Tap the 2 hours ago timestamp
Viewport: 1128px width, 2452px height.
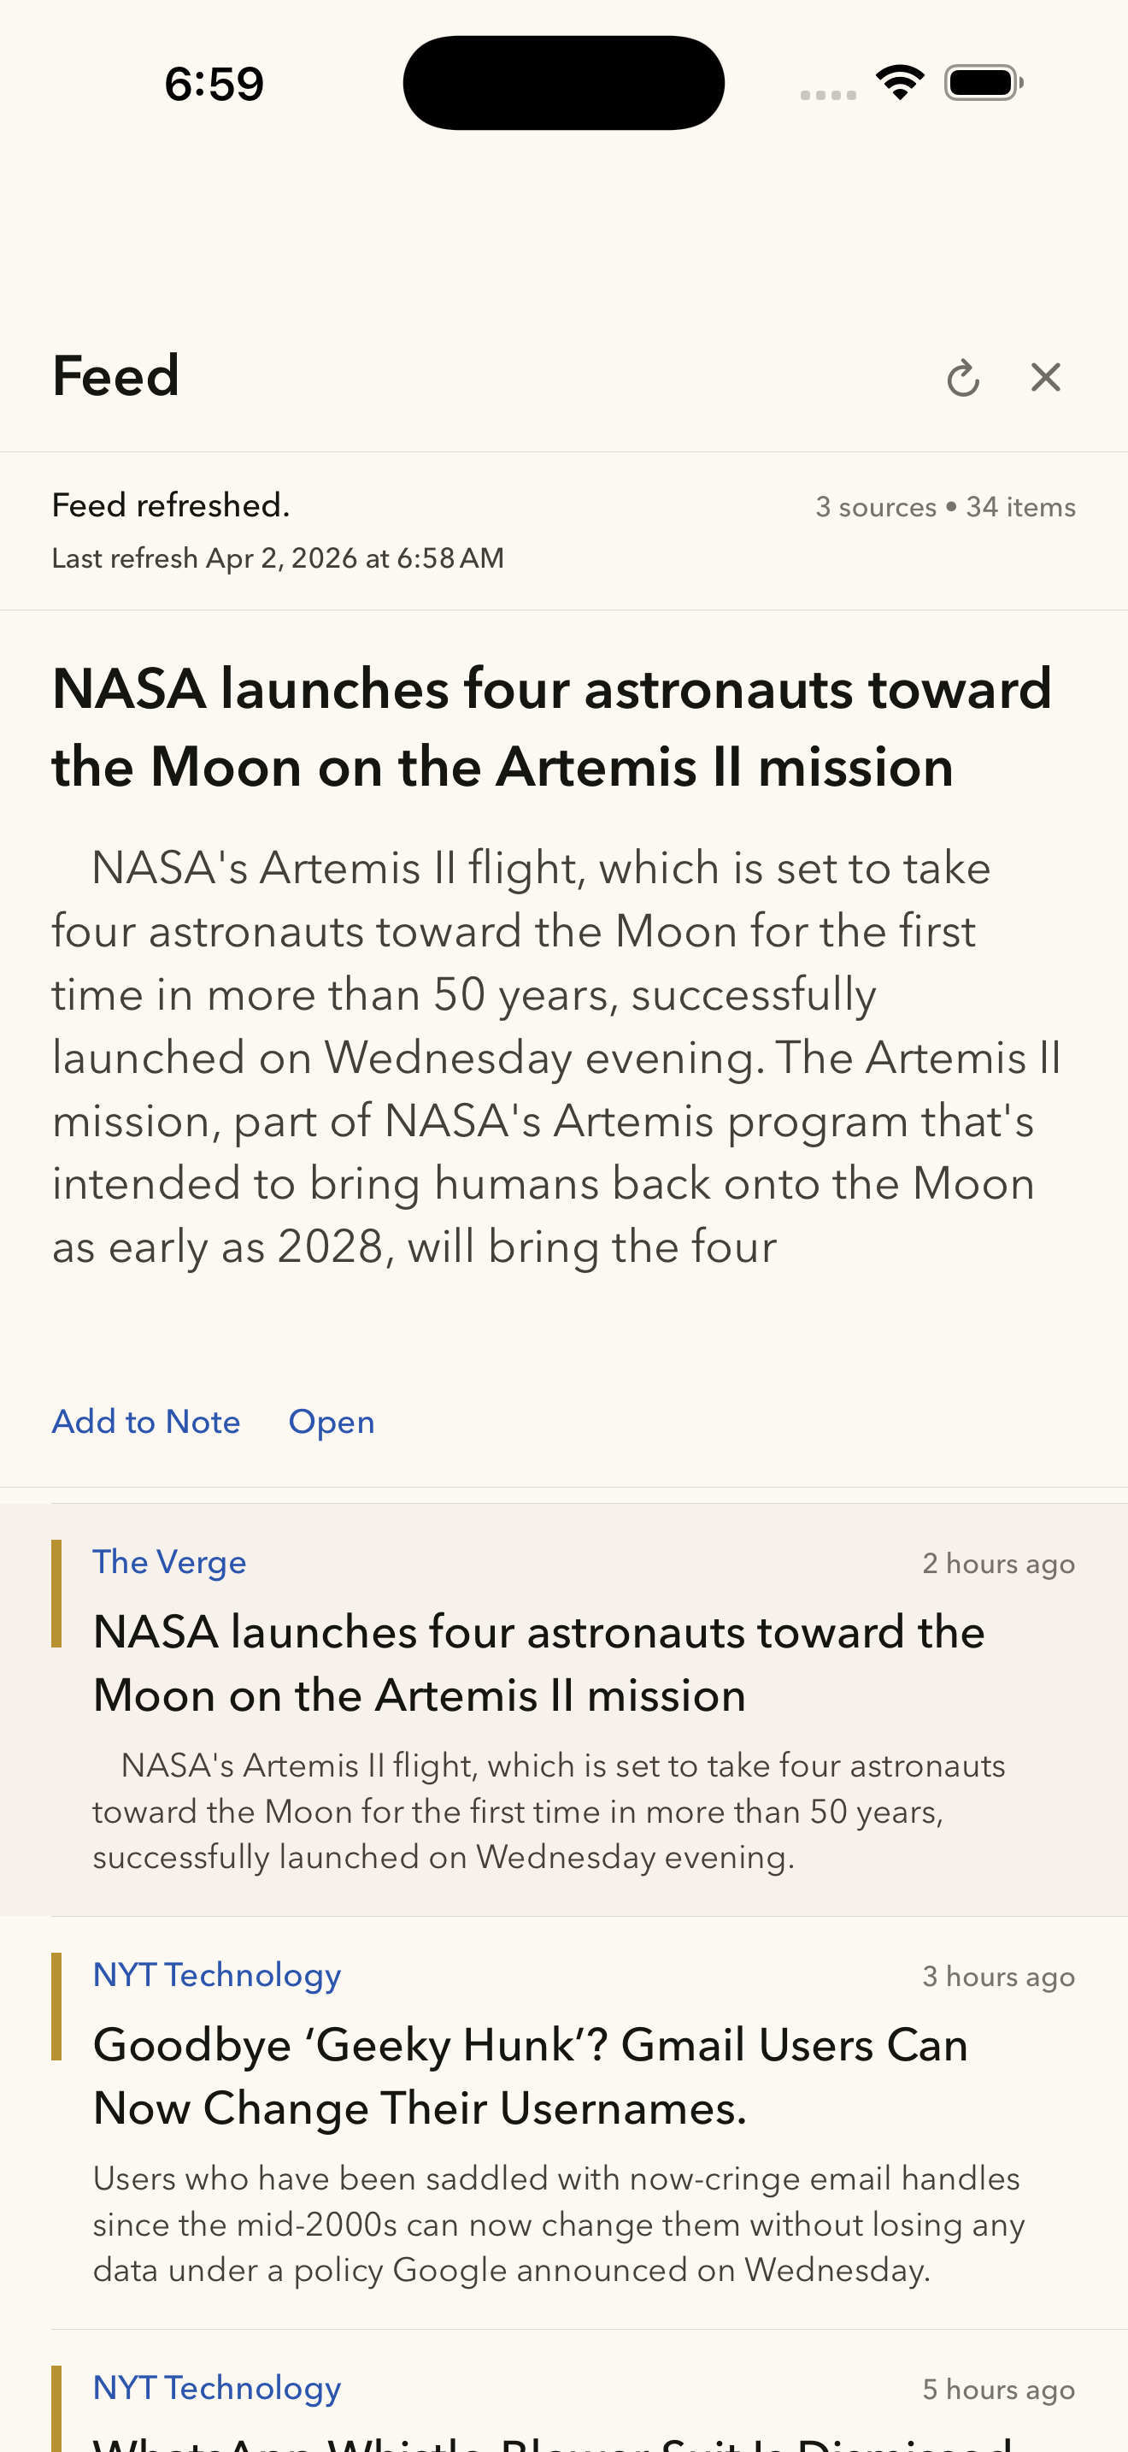999,1564
